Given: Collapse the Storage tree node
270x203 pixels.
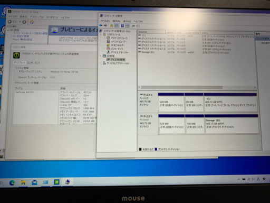Looking at the screenshot, I should coord(101,56).
